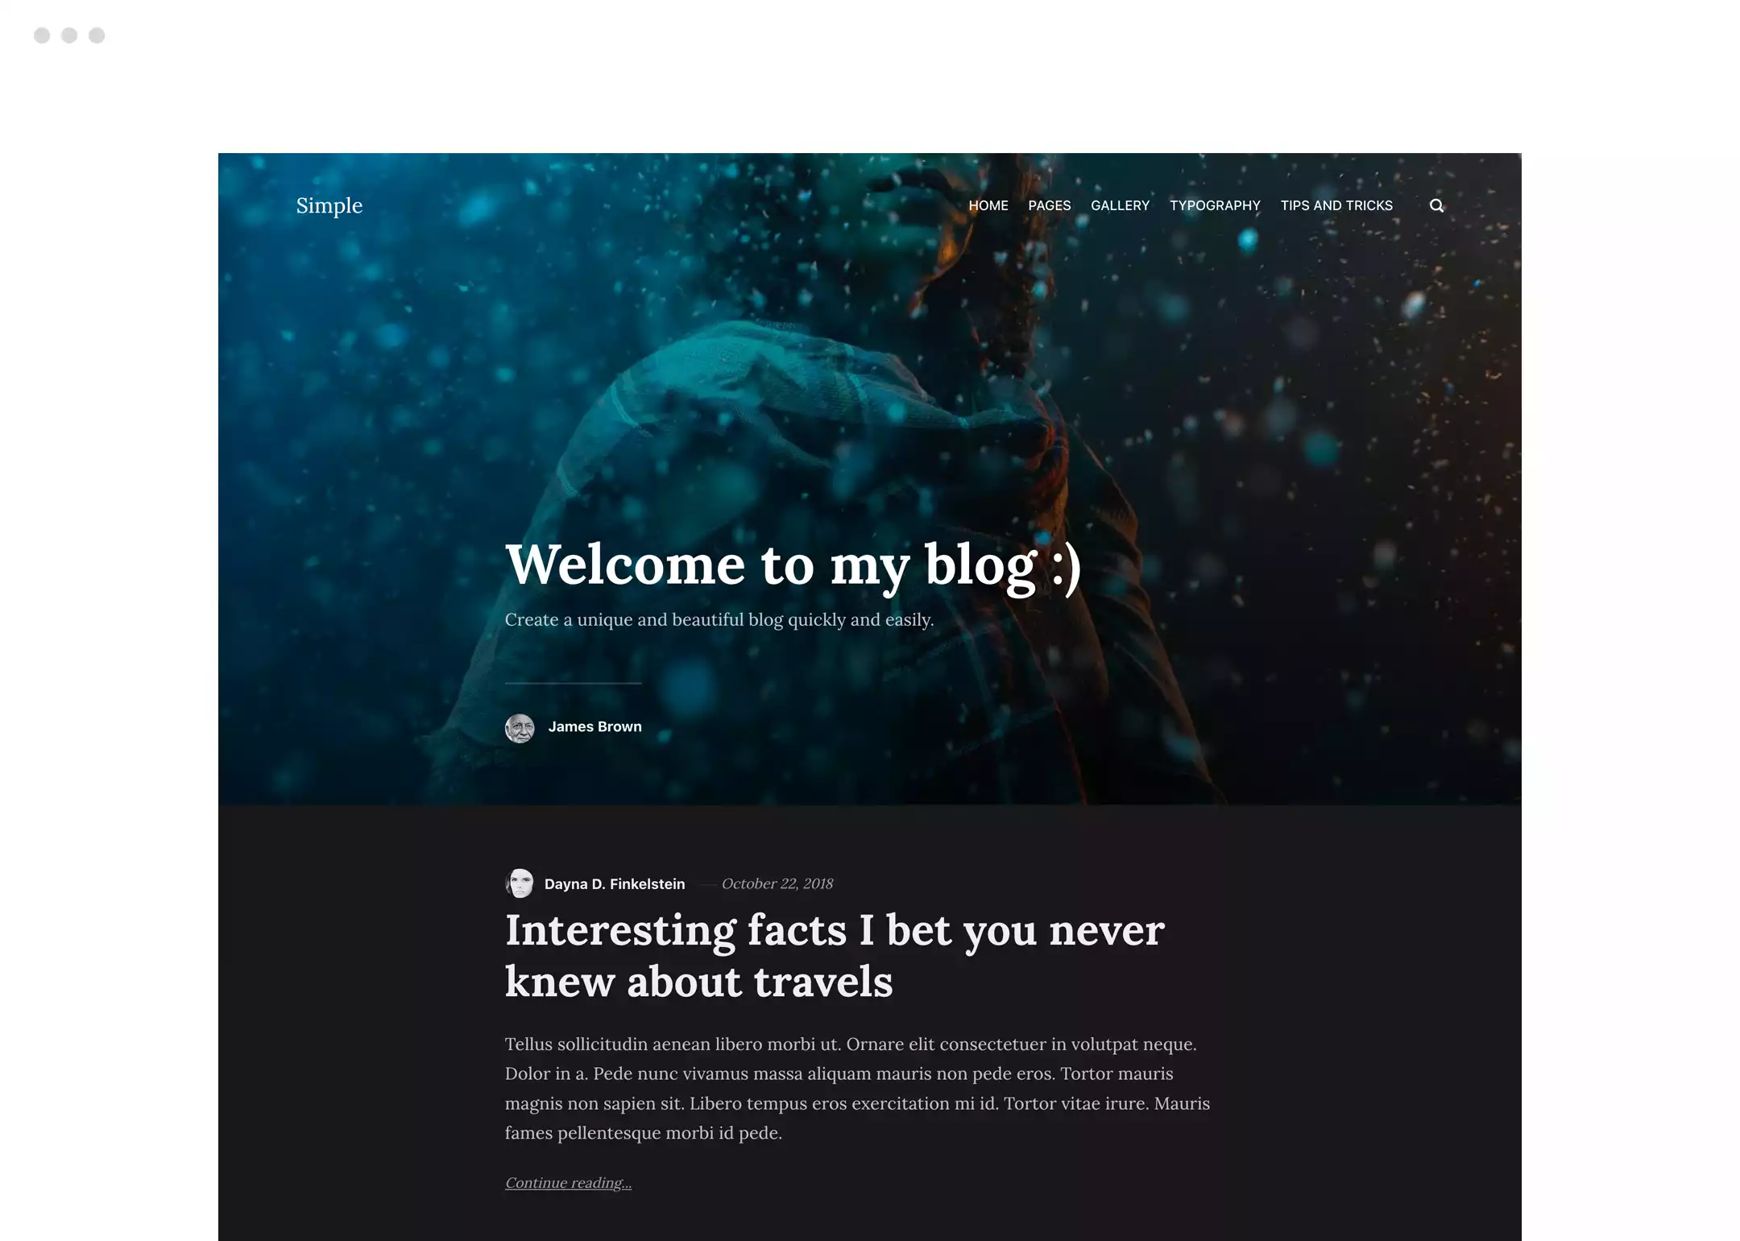Viewport: 1740px width, 1241px height.
Task: Select GALLERY from the navigation
Action: 1119,204
